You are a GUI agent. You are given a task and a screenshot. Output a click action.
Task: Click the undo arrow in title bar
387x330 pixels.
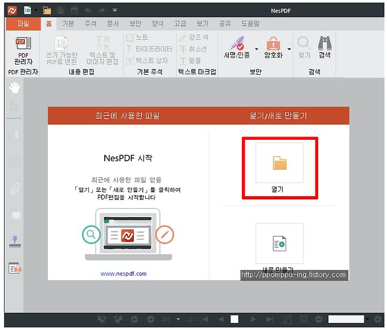click(88, 10)
